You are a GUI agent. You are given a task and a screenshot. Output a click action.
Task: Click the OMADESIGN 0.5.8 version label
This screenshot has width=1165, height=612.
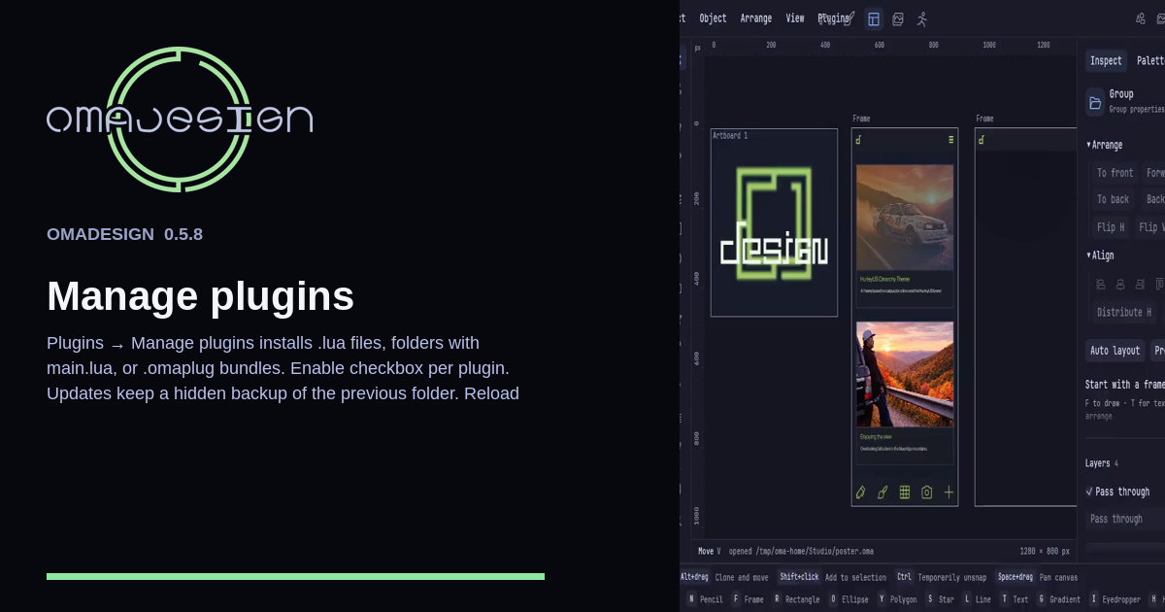click(124, 234)
